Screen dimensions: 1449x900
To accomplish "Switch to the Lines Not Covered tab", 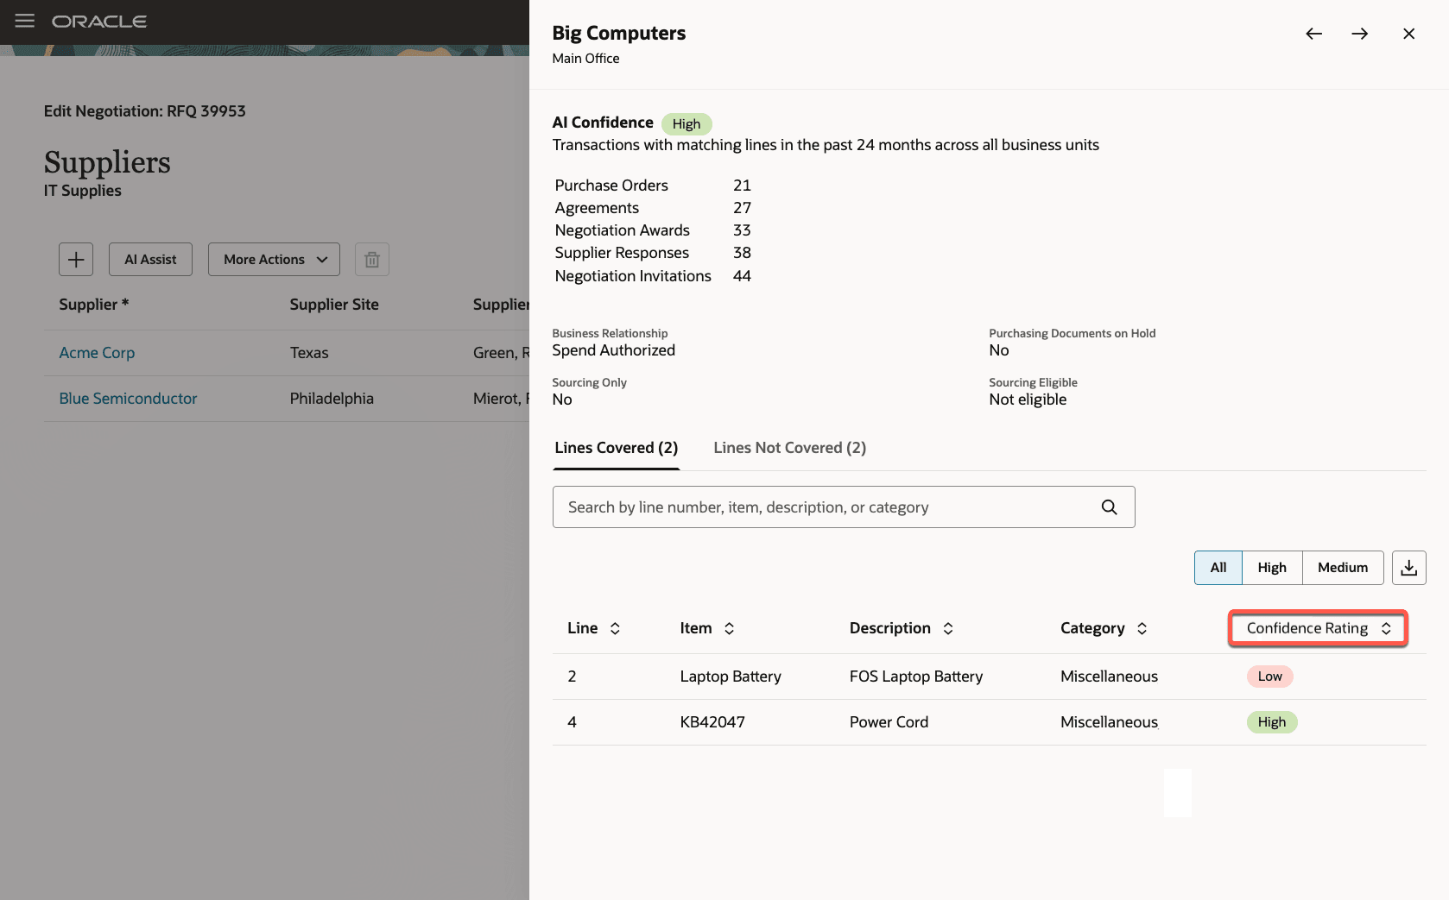I will 788,447.
